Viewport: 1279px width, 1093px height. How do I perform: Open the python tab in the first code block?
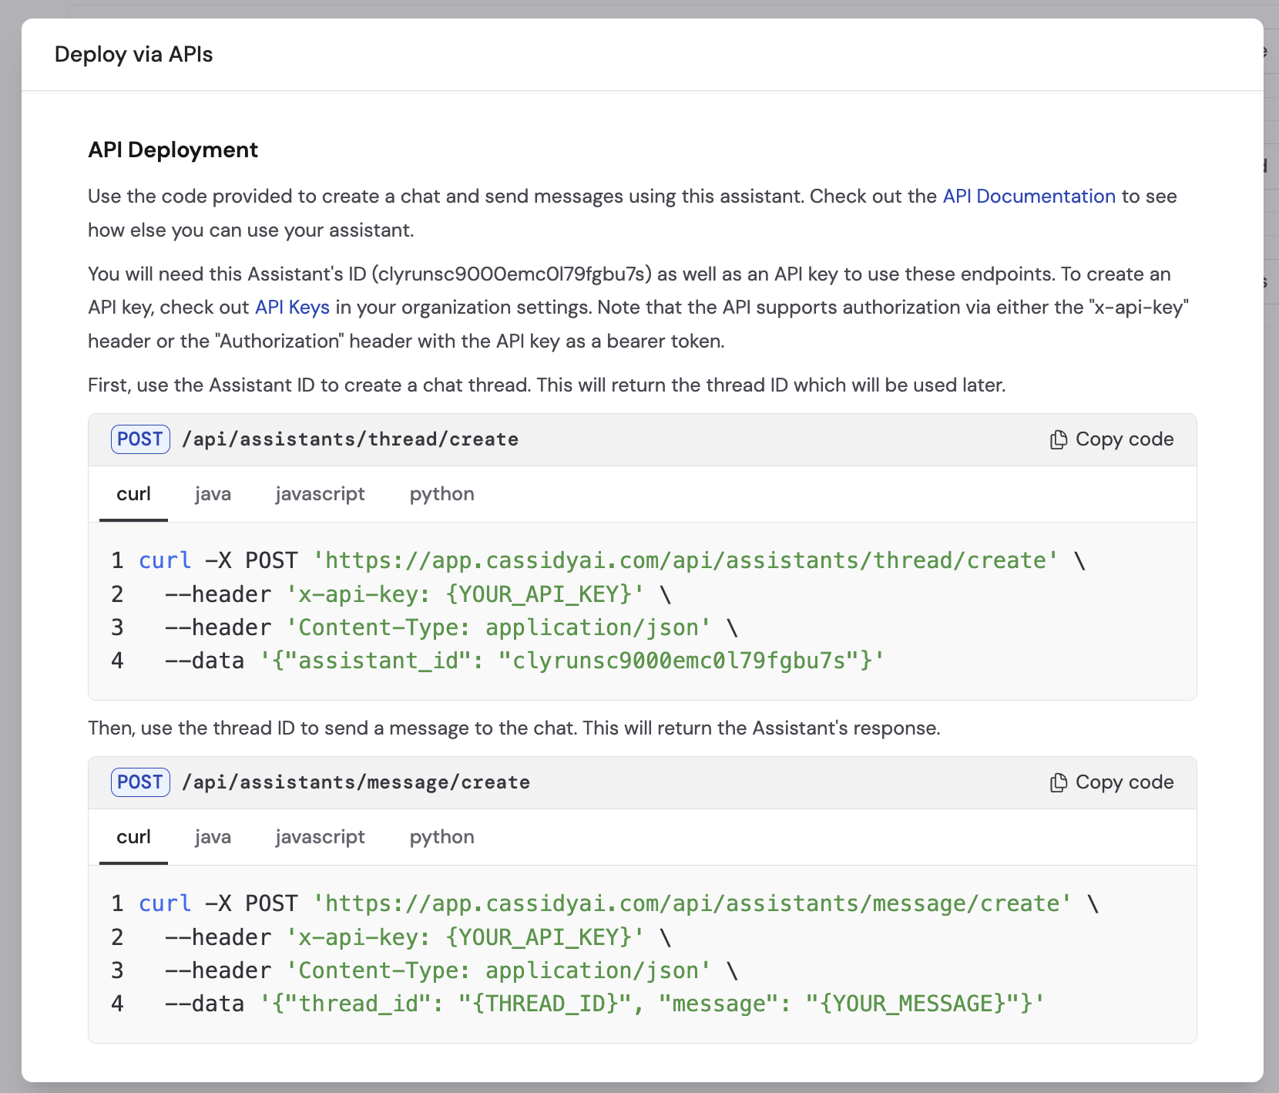pyautogui.click(x=441, y=494)
